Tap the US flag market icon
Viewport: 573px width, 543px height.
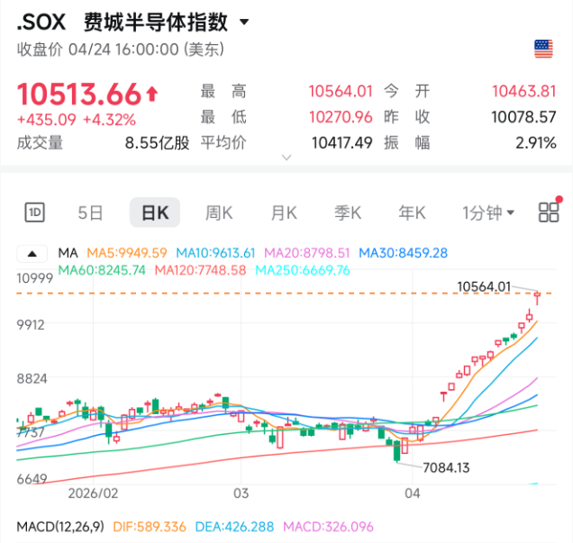pos(543,49)
